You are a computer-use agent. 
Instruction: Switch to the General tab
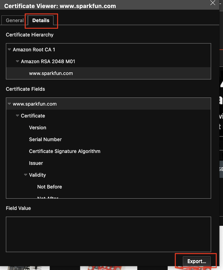click(15, 20)
